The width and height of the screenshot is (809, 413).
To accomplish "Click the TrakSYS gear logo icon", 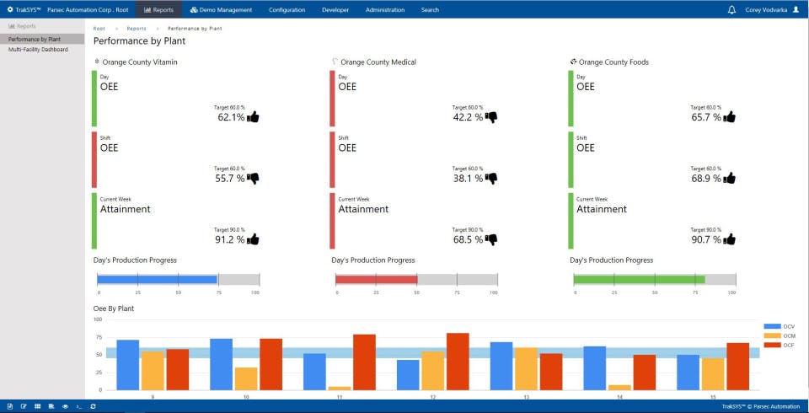I will [10, 10].
